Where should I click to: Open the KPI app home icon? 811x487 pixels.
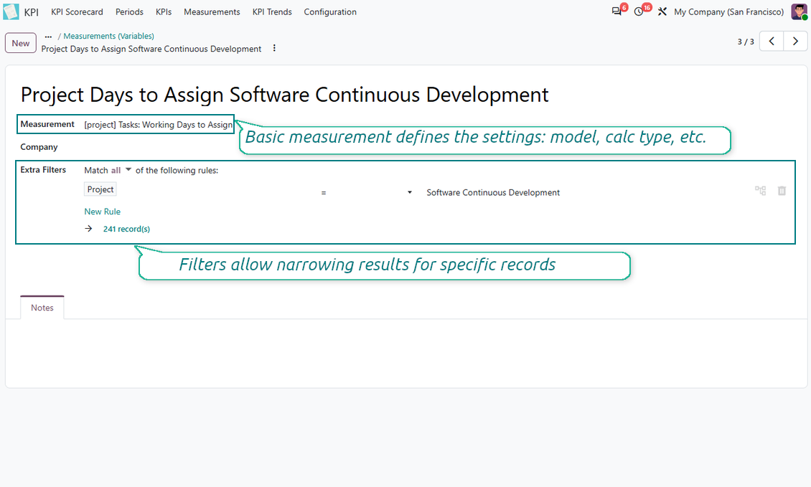pyautogui.click(x=11, y=11)
